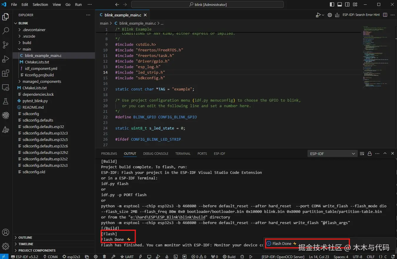
Task: Switch to the TERMINAL tab
Action: [x=183, y=154]
